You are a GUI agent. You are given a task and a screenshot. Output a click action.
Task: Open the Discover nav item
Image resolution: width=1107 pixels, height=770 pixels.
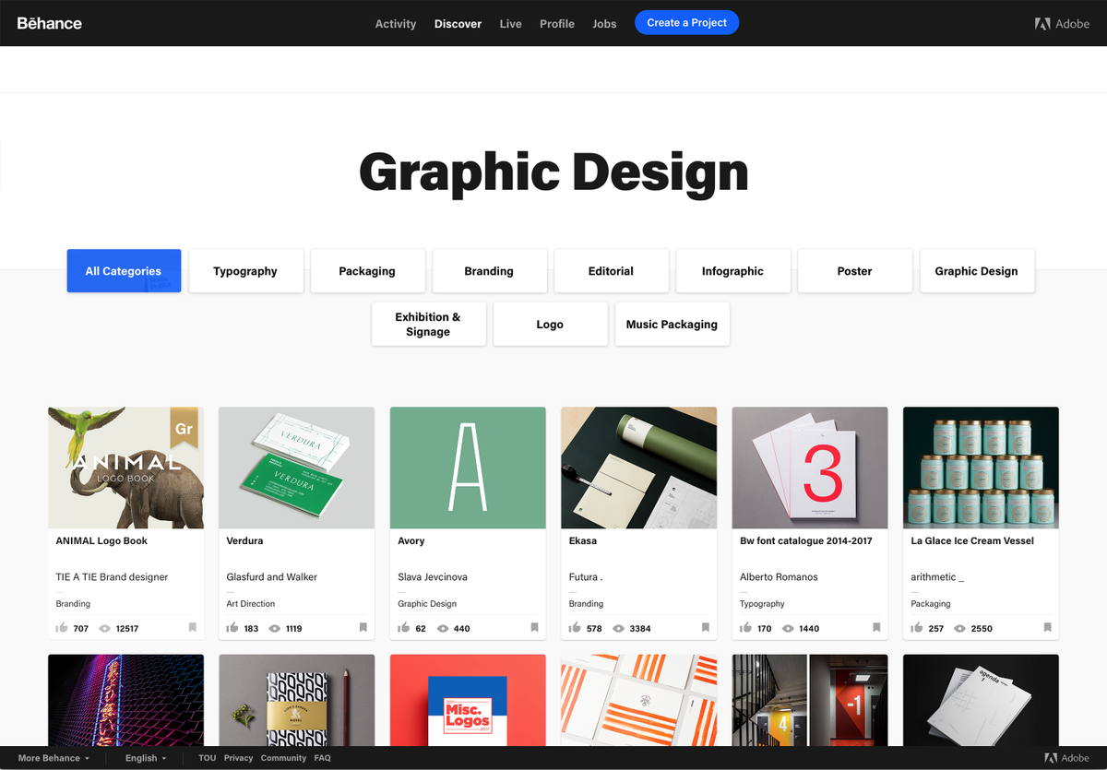[458, 24]
